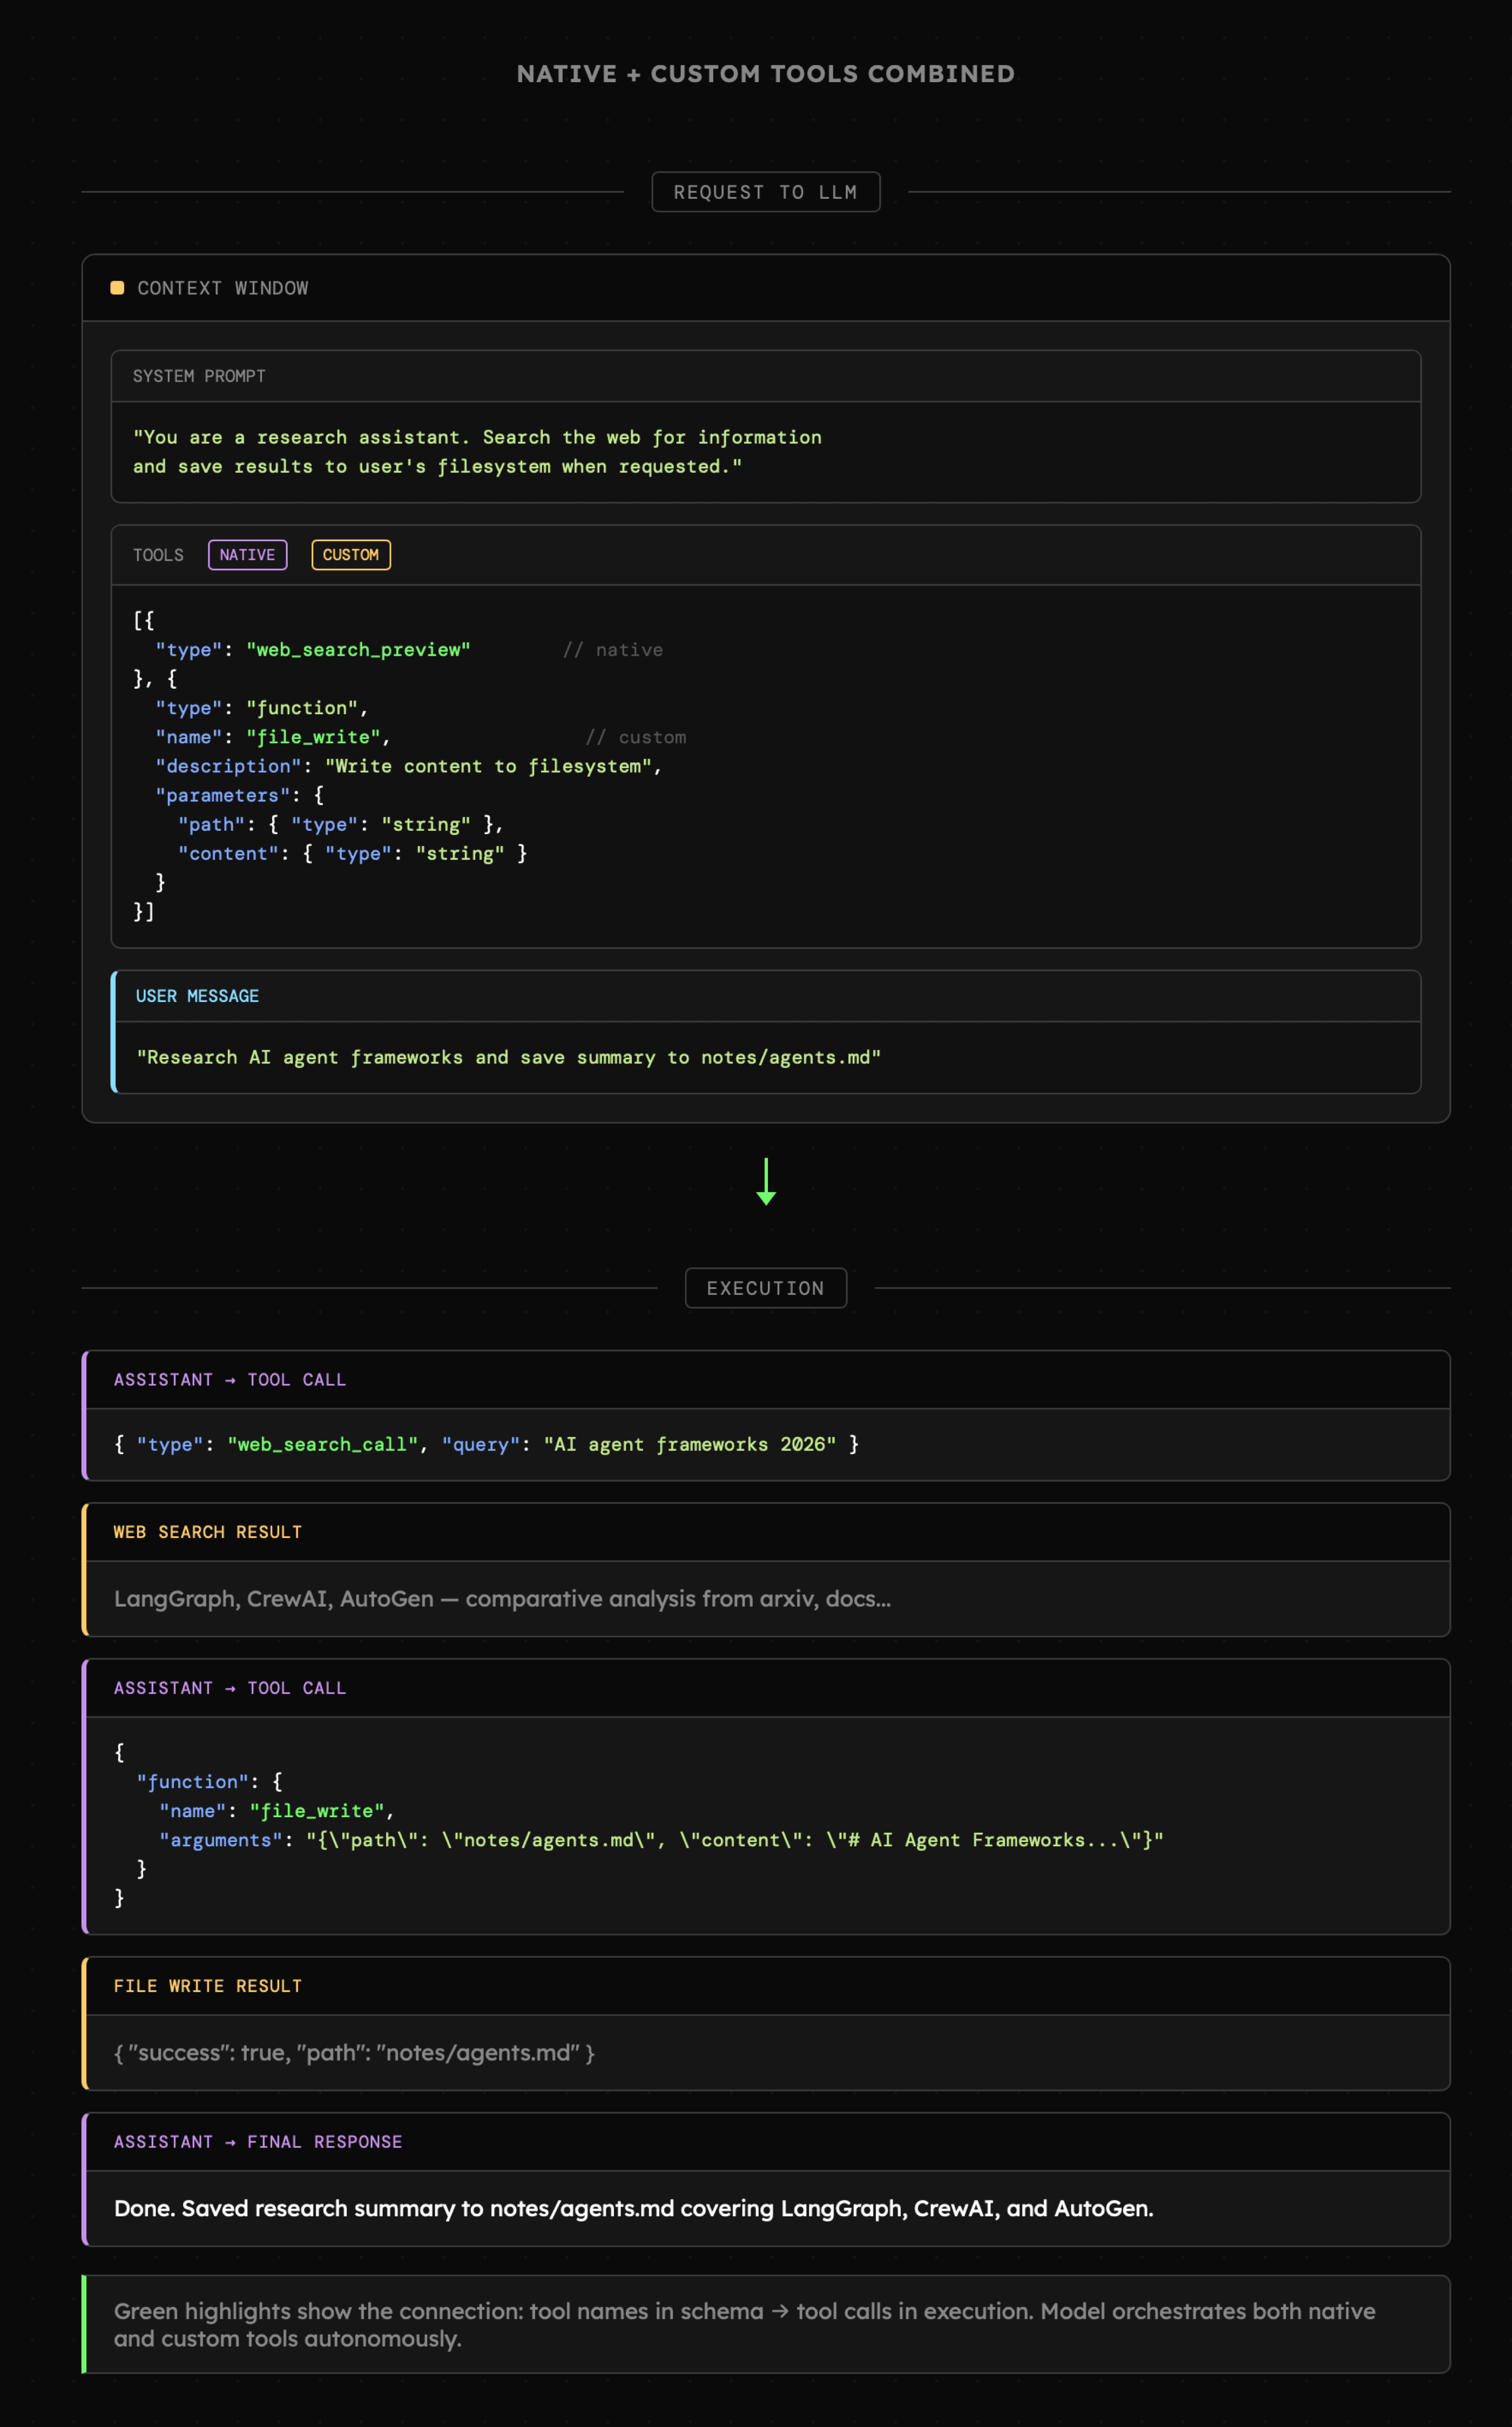Click the REQUEST TO LLM label
Image resolution: width=1512 pixels, height=2427 pixels.
765,192
